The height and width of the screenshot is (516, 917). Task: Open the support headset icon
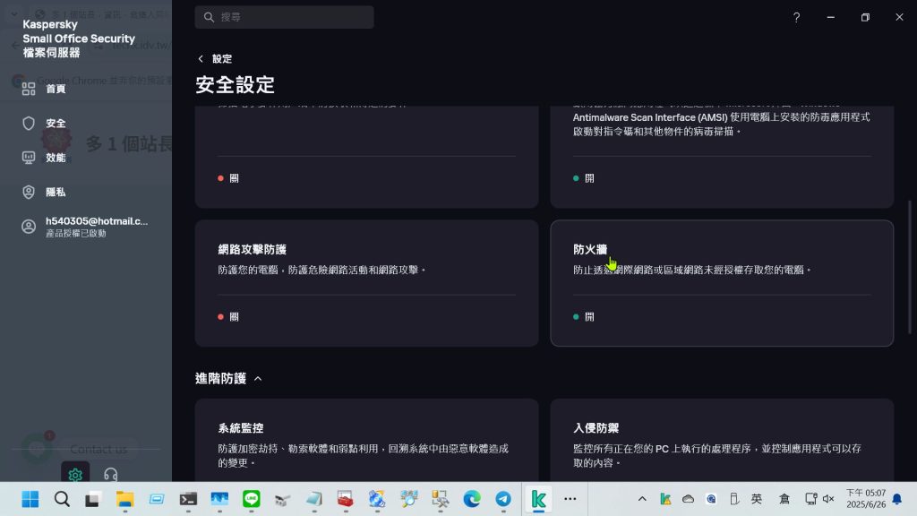pyautogui.click(x=111, y=475)
